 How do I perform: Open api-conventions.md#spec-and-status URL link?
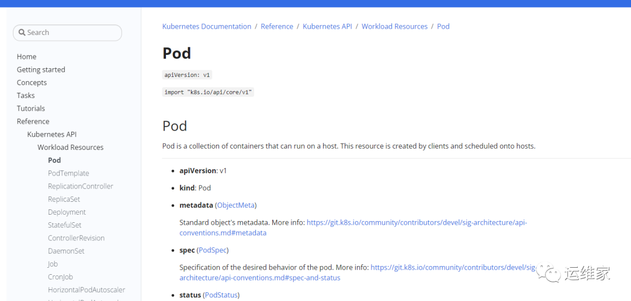point(358,272)
